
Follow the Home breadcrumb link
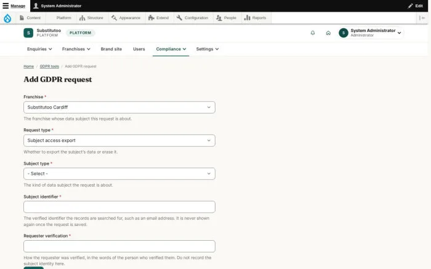28,66
